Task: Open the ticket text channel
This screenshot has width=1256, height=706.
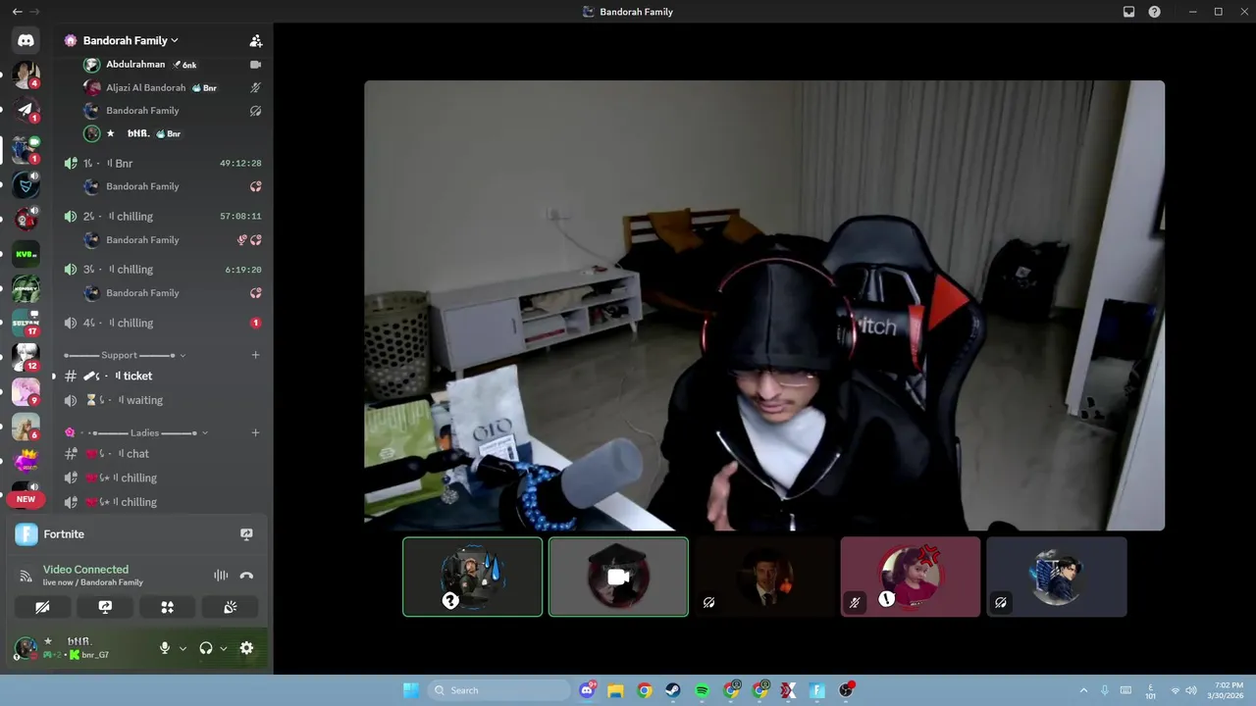Action: (162, 376)
